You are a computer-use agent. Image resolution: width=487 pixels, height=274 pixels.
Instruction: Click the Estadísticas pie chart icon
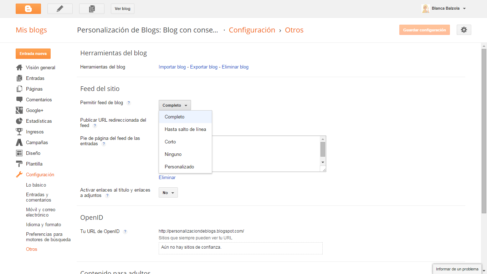[19, 121]
